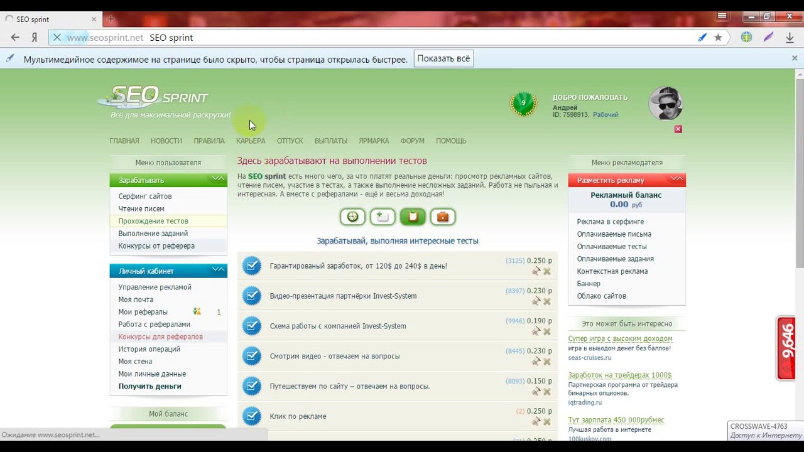Click blue badge icon beside 'Схема работы'
Image resolution: width=804 pixels, height=452 pixels.
pyautogui.click(x=251, y=326)
